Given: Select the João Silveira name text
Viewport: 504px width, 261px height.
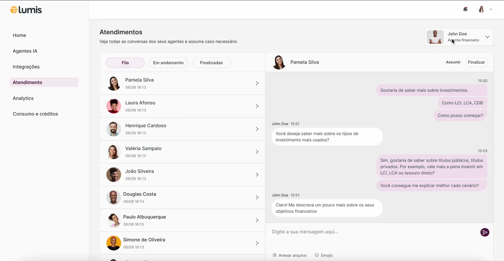Looking at the screenshot, I should pyautogui.click(x=139, y=171).
